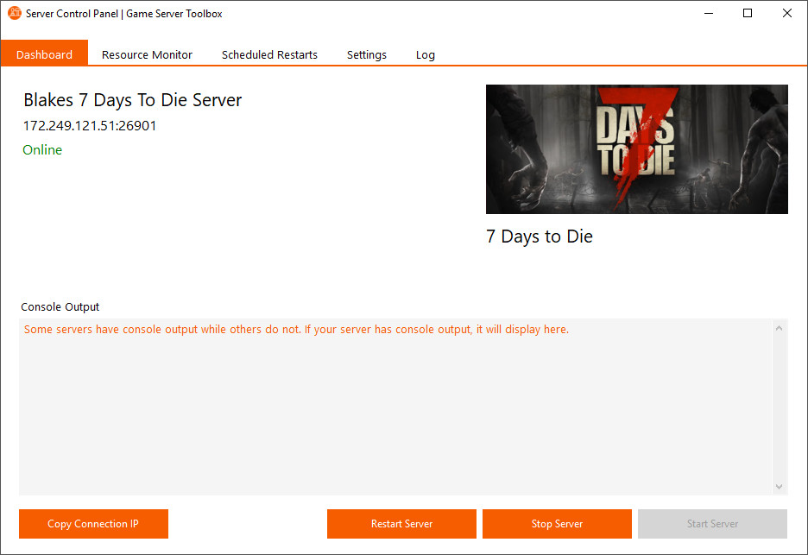Click the Console Output label

60,306
